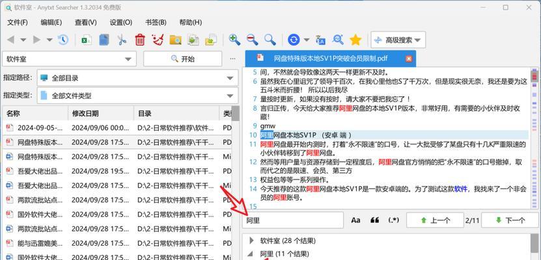Expand the 指定类型 全部文件类型 dropdown
The image size is (541, 260).
pyautogui.click(x=137, y=96)
